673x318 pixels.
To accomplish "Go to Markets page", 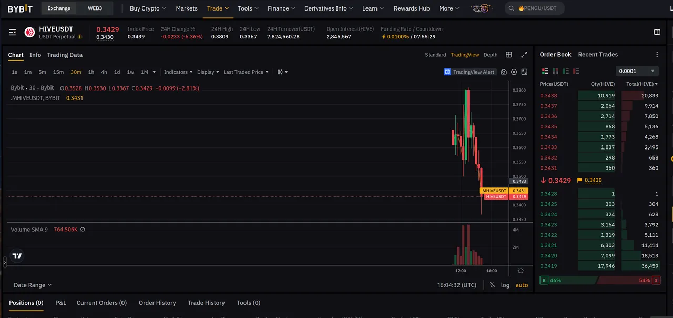I will click(x=187, y=8).
